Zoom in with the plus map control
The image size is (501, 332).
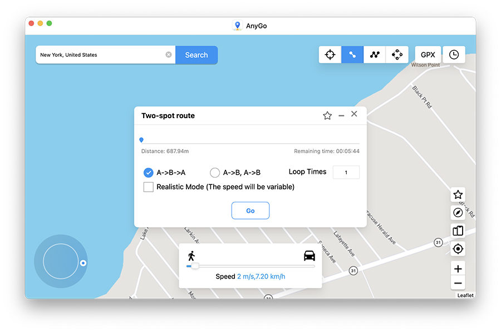[x=458, y=268]
